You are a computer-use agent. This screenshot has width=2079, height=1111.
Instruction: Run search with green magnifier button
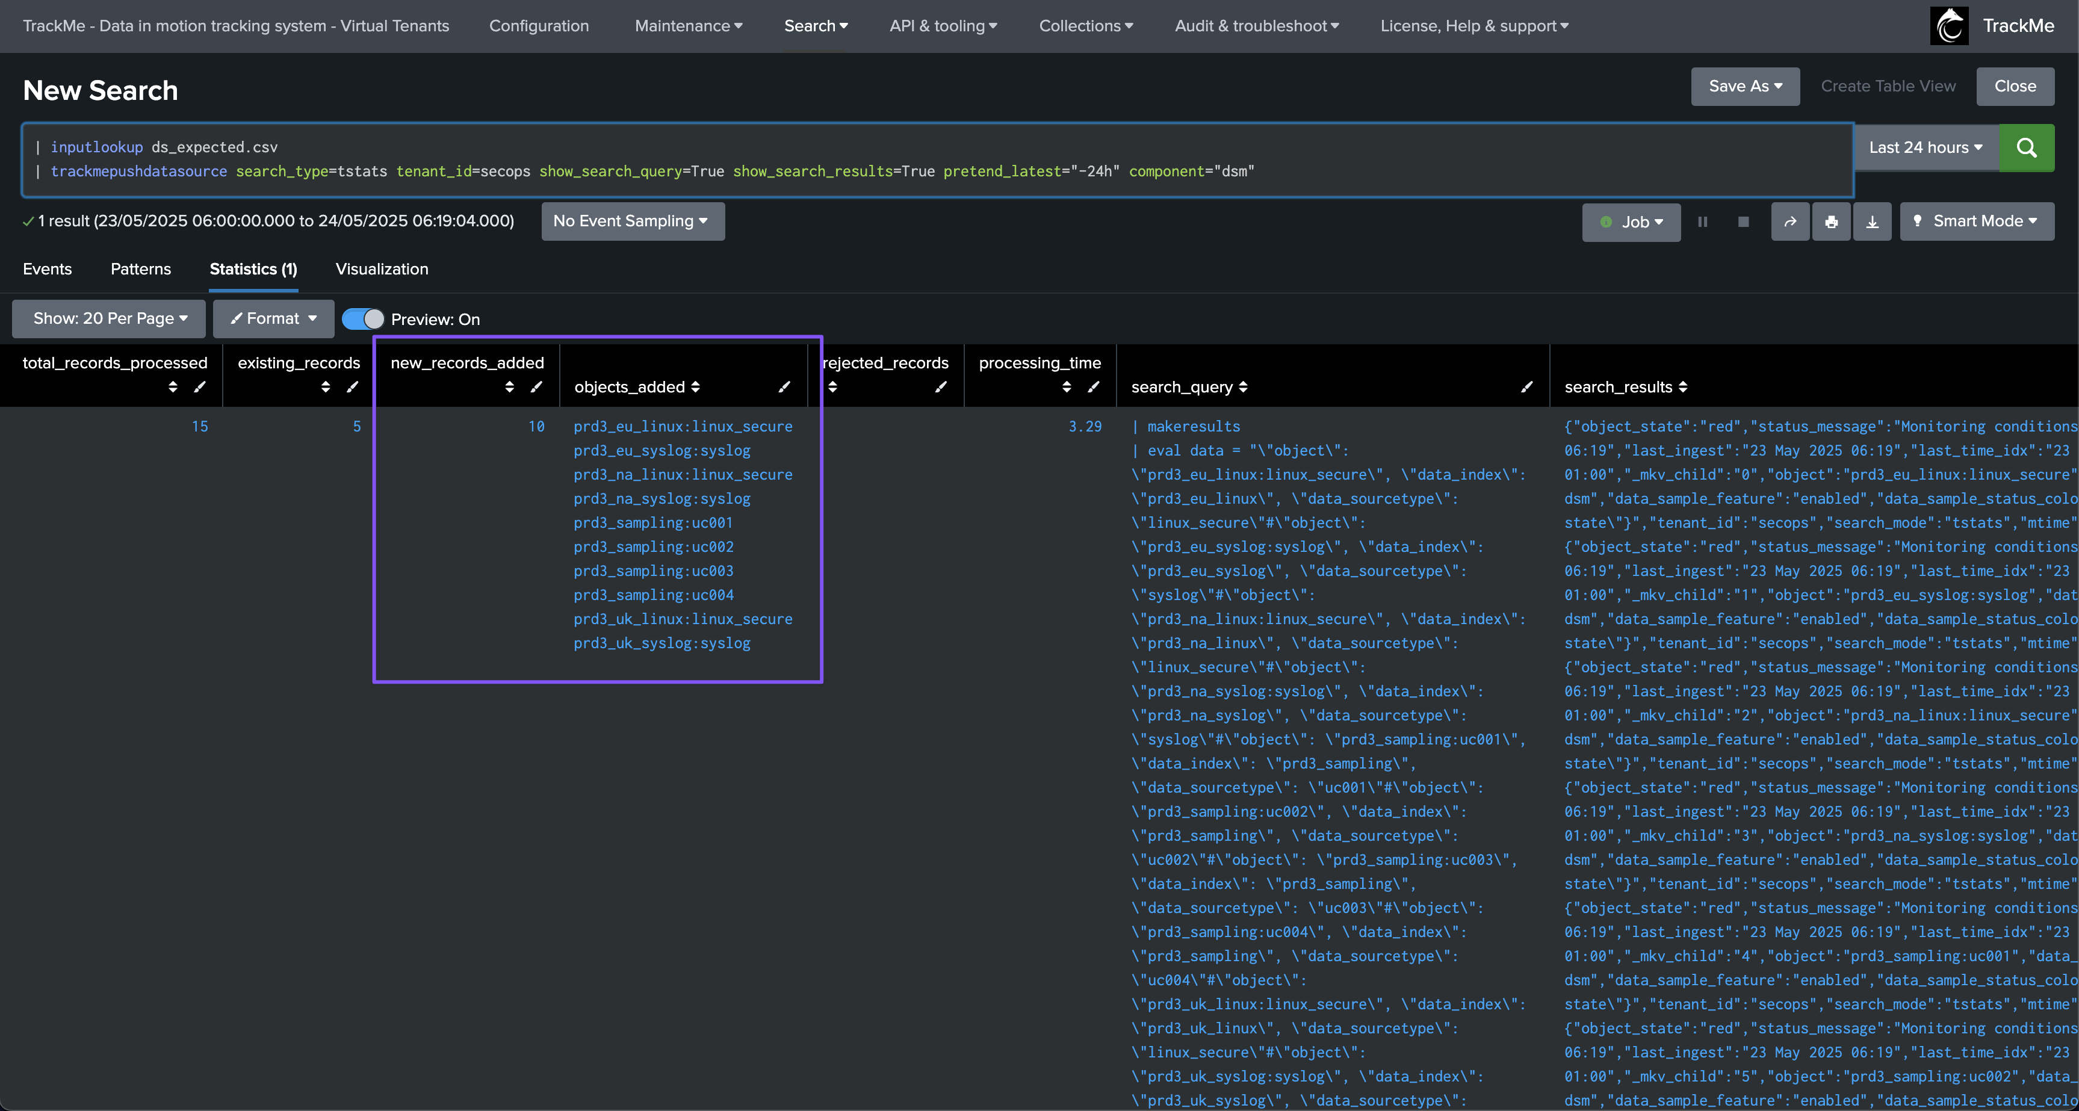pos(2026,147)
